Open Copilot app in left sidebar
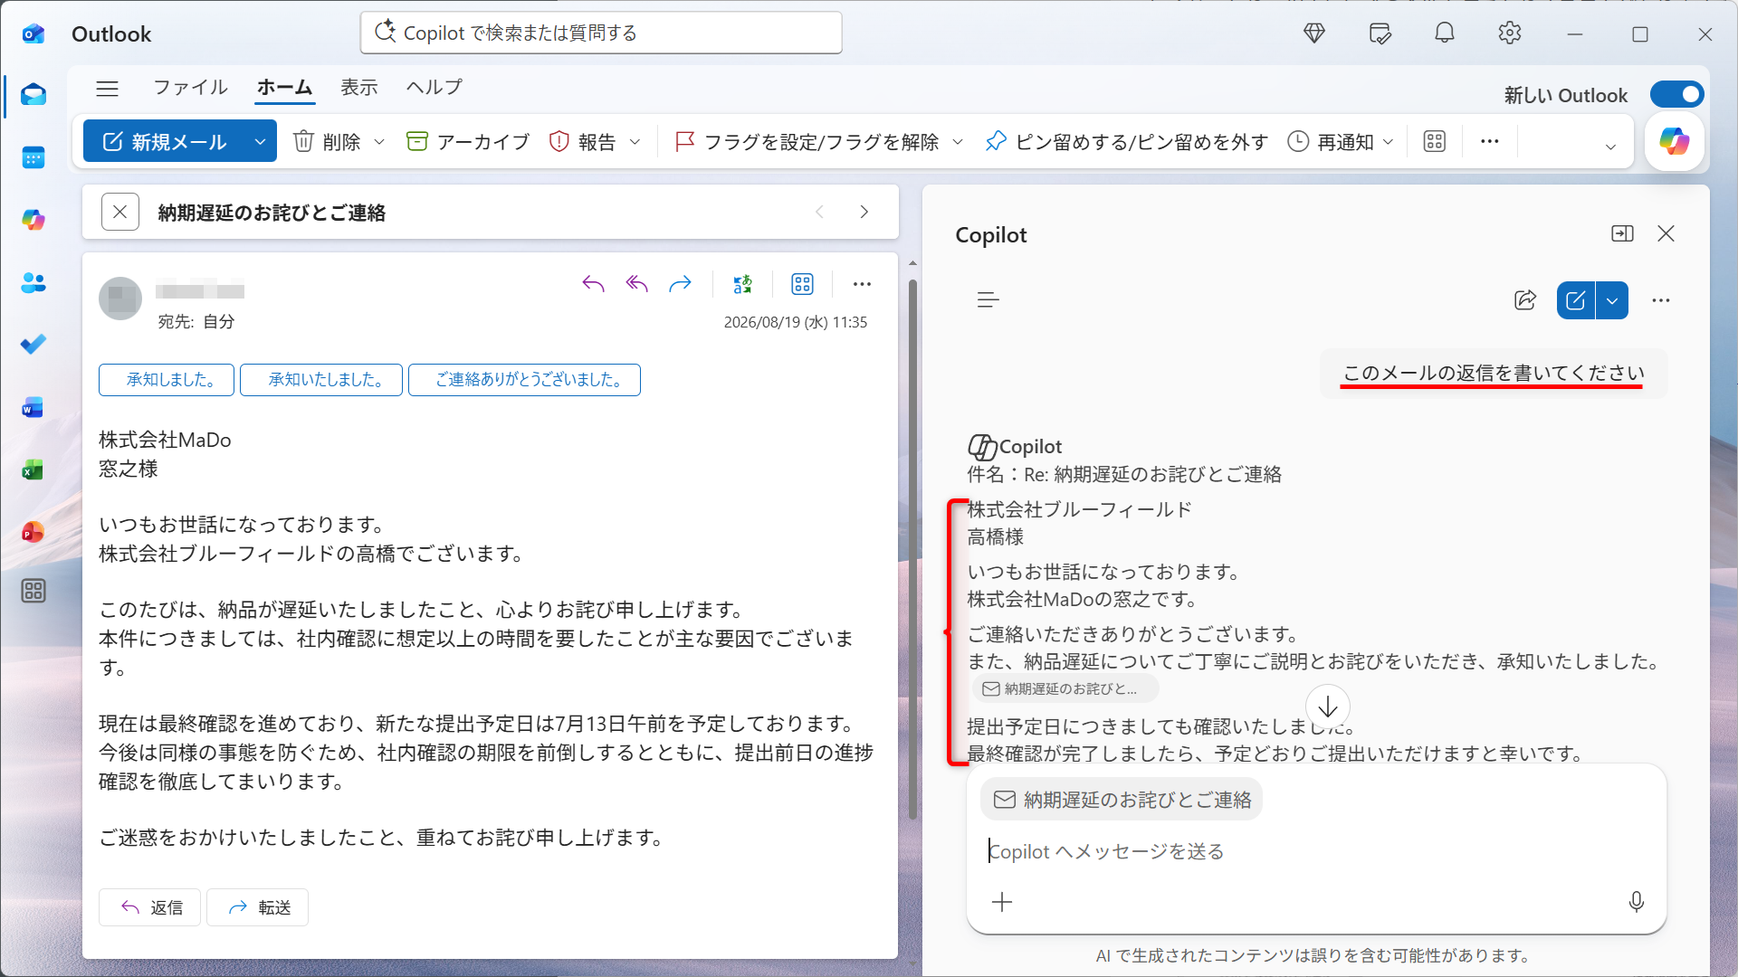The width and height of the screenshot is (1738, 977). tap(33, 220)
